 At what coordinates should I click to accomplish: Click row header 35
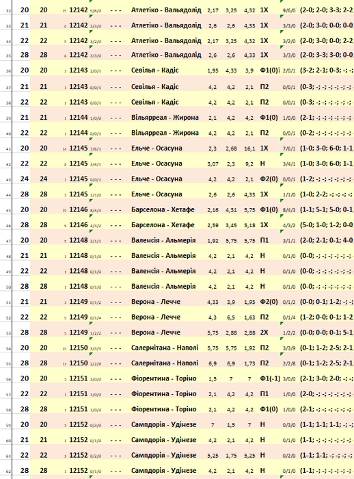(x=8, y=55)
